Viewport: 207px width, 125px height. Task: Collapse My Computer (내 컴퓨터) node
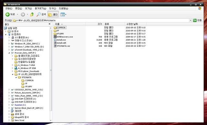[6, 34]
